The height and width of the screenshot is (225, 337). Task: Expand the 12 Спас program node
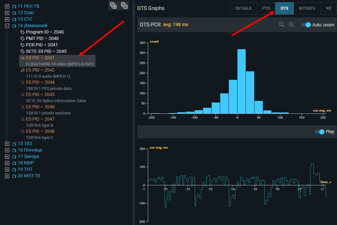point(7,13)
